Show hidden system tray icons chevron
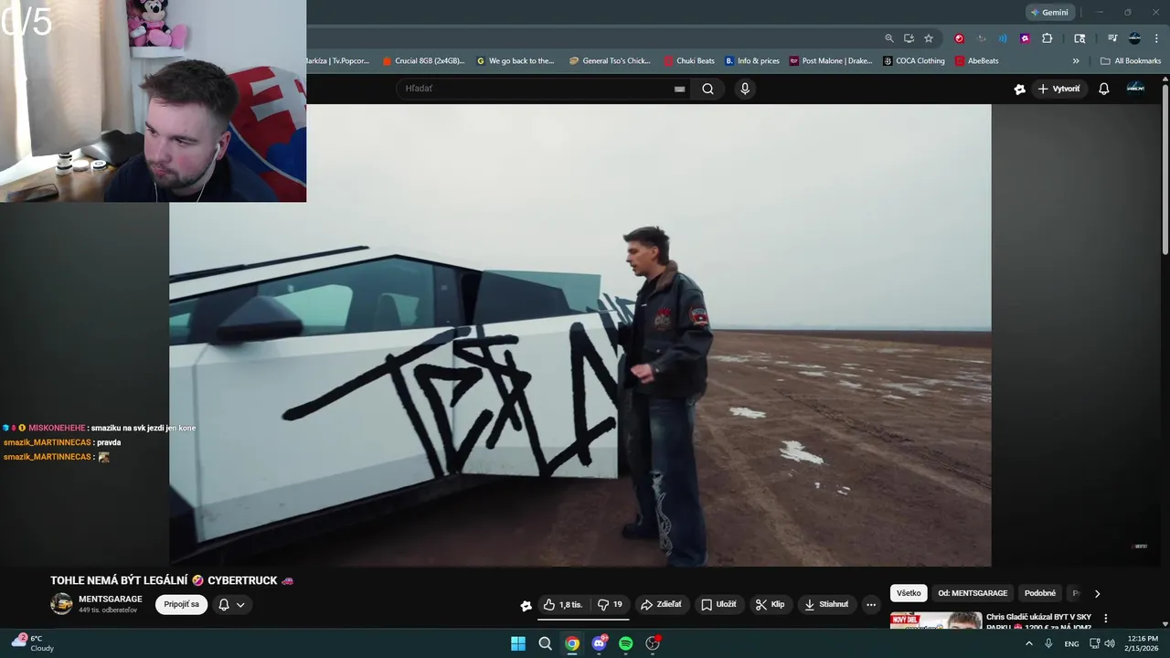 coord(1028,643)
